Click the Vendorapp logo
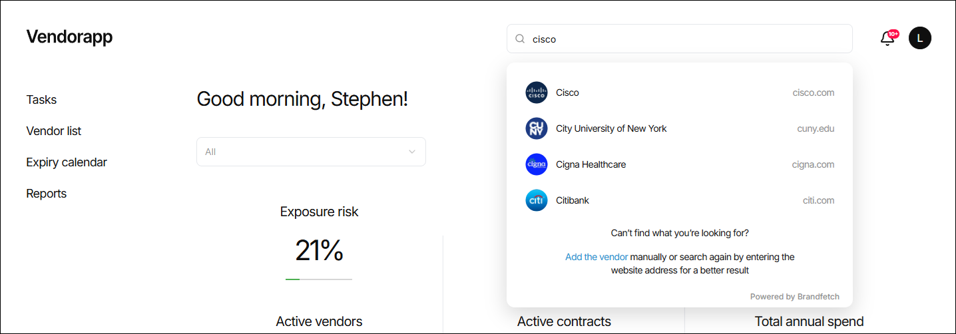The image size is (956, 334). pos(69,37)
